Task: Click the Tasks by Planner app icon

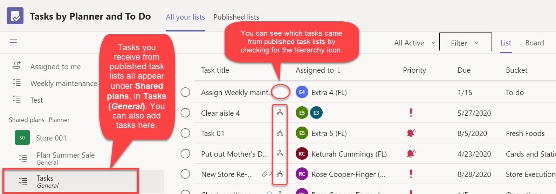Action: tap(15, 16)
